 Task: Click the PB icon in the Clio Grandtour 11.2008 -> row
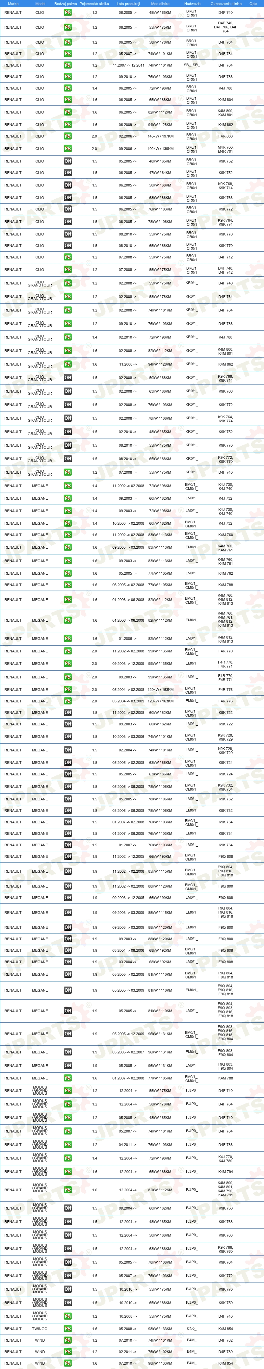(68, 364)
